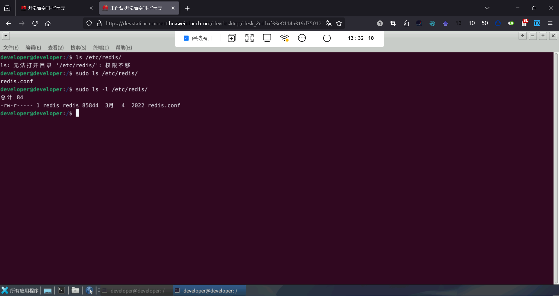Viewport: 559px width, 297px height.
Task: Toggle the JS switch extension icon
Action: 511,23
